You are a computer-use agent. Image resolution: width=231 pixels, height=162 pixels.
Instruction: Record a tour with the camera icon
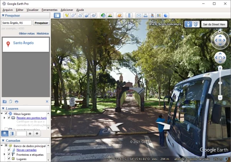click(x=94, y=15)
